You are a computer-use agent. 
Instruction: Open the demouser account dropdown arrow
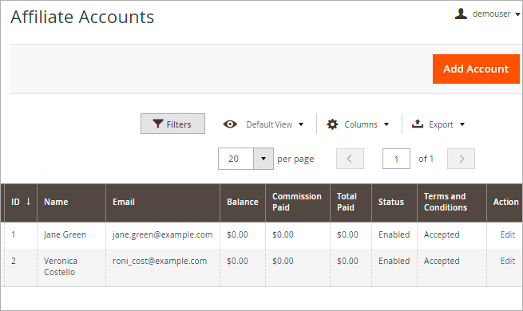click(x=517, y=14)
